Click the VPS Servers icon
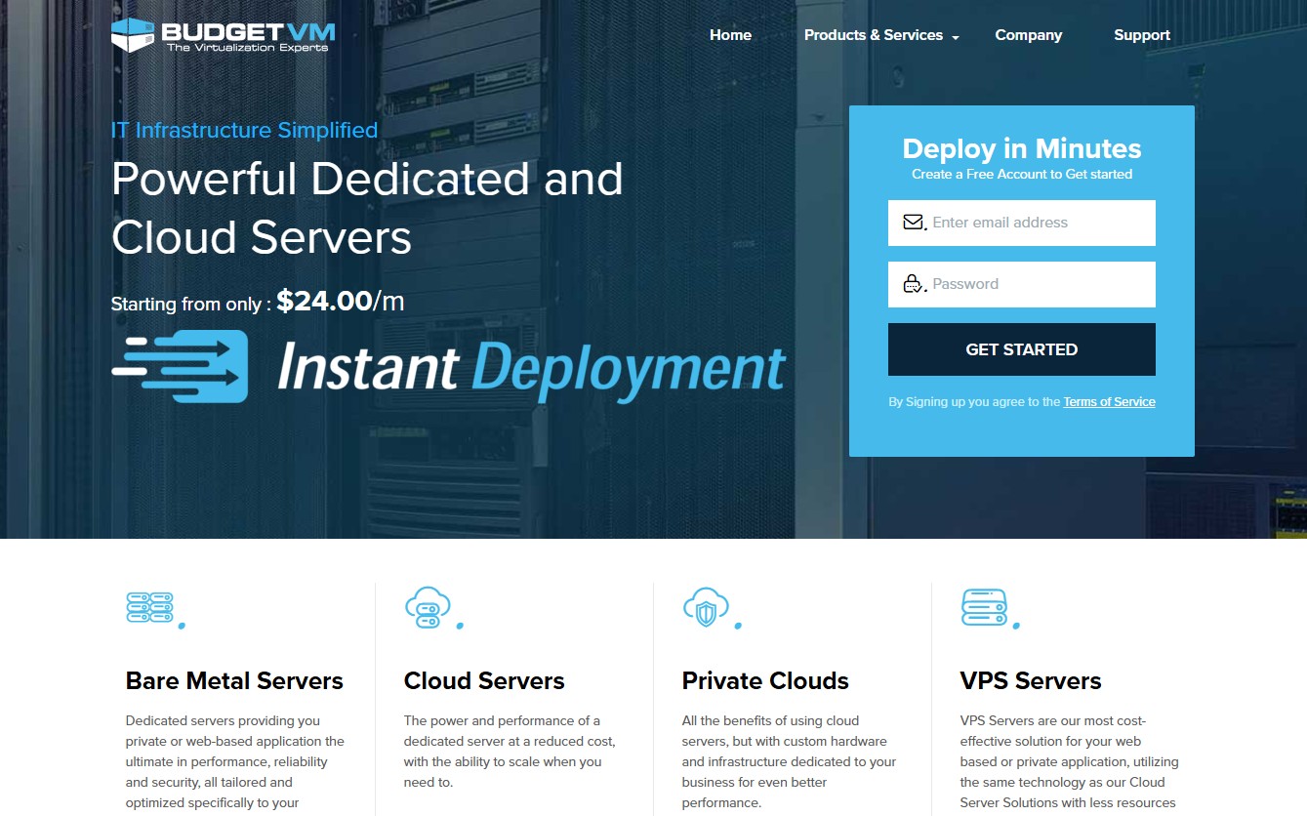This screenshot has height=816, width=1307. (983, 606)
